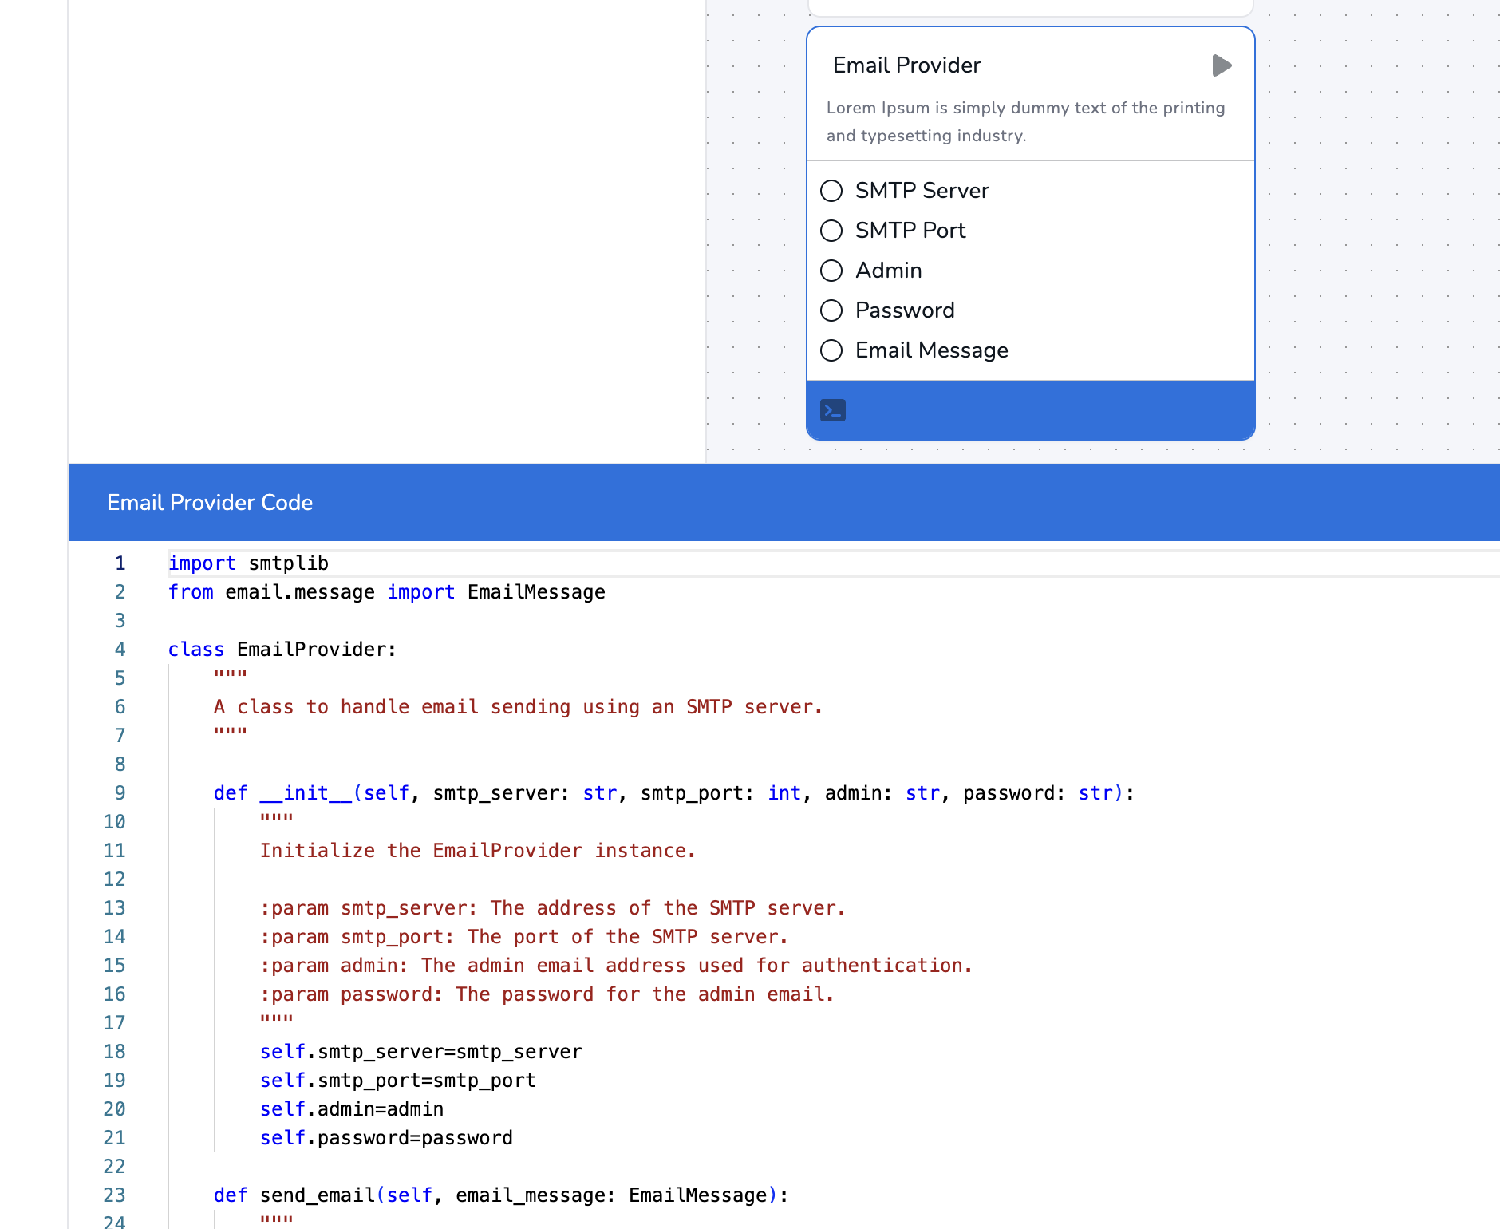
Task: Select the SMTP Server port circle
Action: [831, 191]
